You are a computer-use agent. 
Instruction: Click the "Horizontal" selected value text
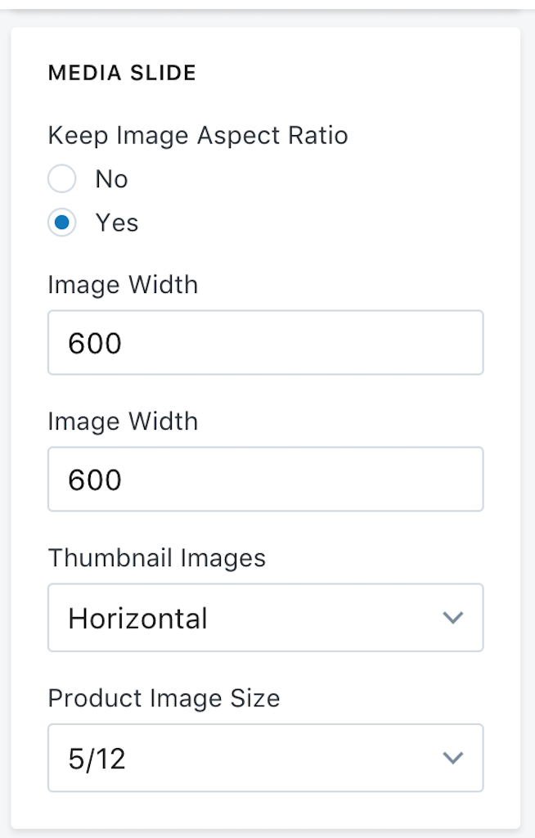click(x=137, y=618)
